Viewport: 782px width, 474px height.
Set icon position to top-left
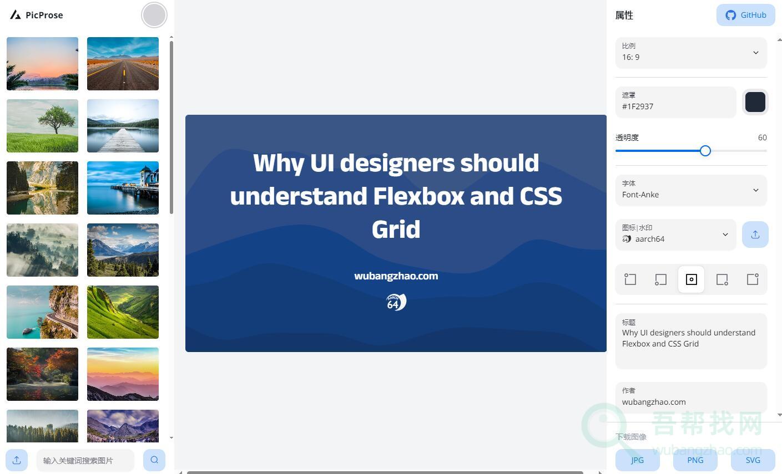click(630, 279)
